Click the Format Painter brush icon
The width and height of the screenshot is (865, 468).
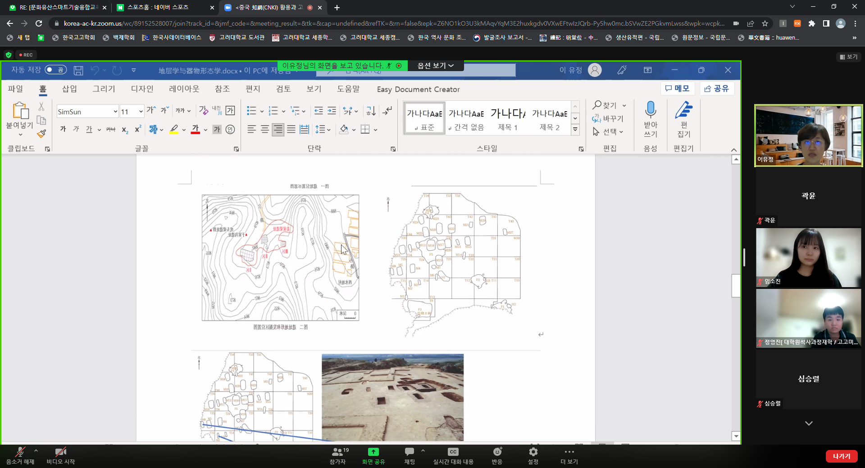(x=41, y=134)
